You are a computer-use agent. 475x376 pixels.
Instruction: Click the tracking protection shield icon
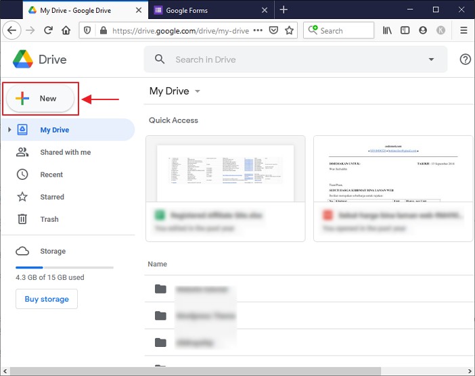pyautogui.click(x=87, y=30)
